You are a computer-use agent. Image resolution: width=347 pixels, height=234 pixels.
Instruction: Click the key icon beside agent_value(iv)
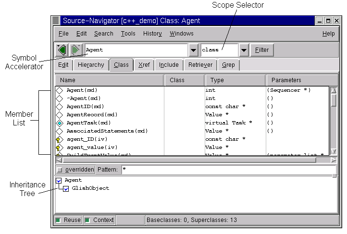(59, 148)
